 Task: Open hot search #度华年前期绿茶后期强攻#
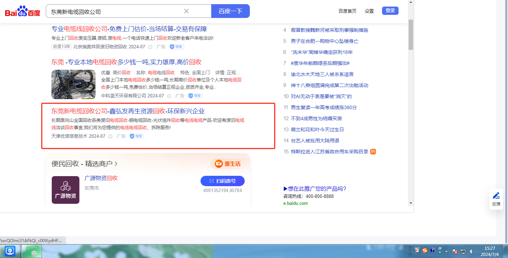(x=320, y=63)
